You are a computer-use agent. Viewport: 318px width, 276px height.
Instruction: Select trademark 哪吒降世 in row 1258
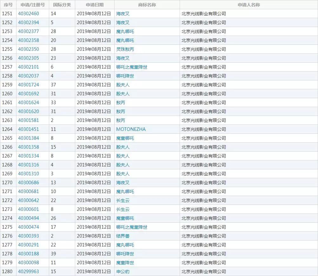(x=125, y=76)
